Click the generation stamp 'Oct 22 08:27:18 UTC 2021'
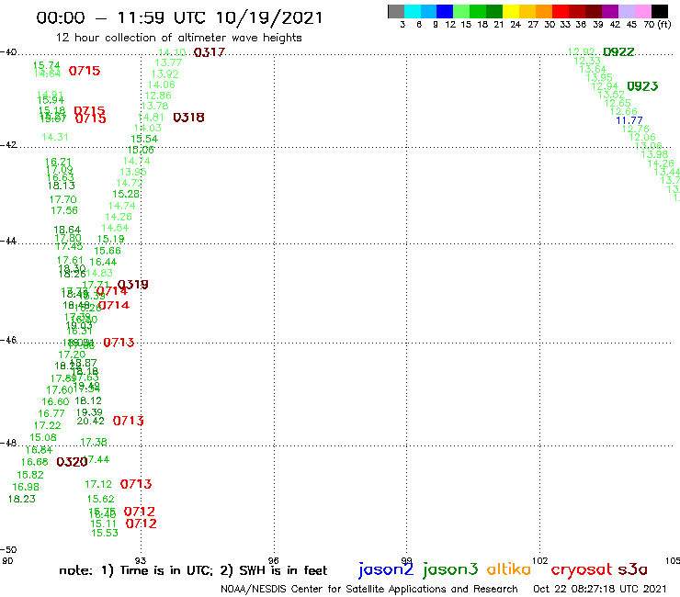The width and height of the screenshot is (680, 597). (x=600, y=590)
